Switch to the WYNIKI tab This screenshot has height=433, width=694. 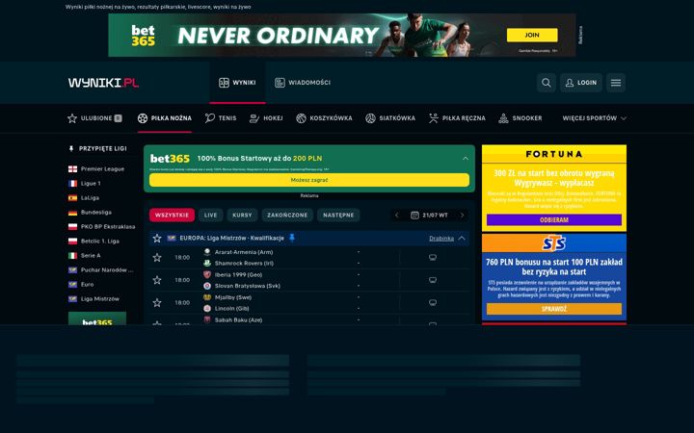[237, 83]
